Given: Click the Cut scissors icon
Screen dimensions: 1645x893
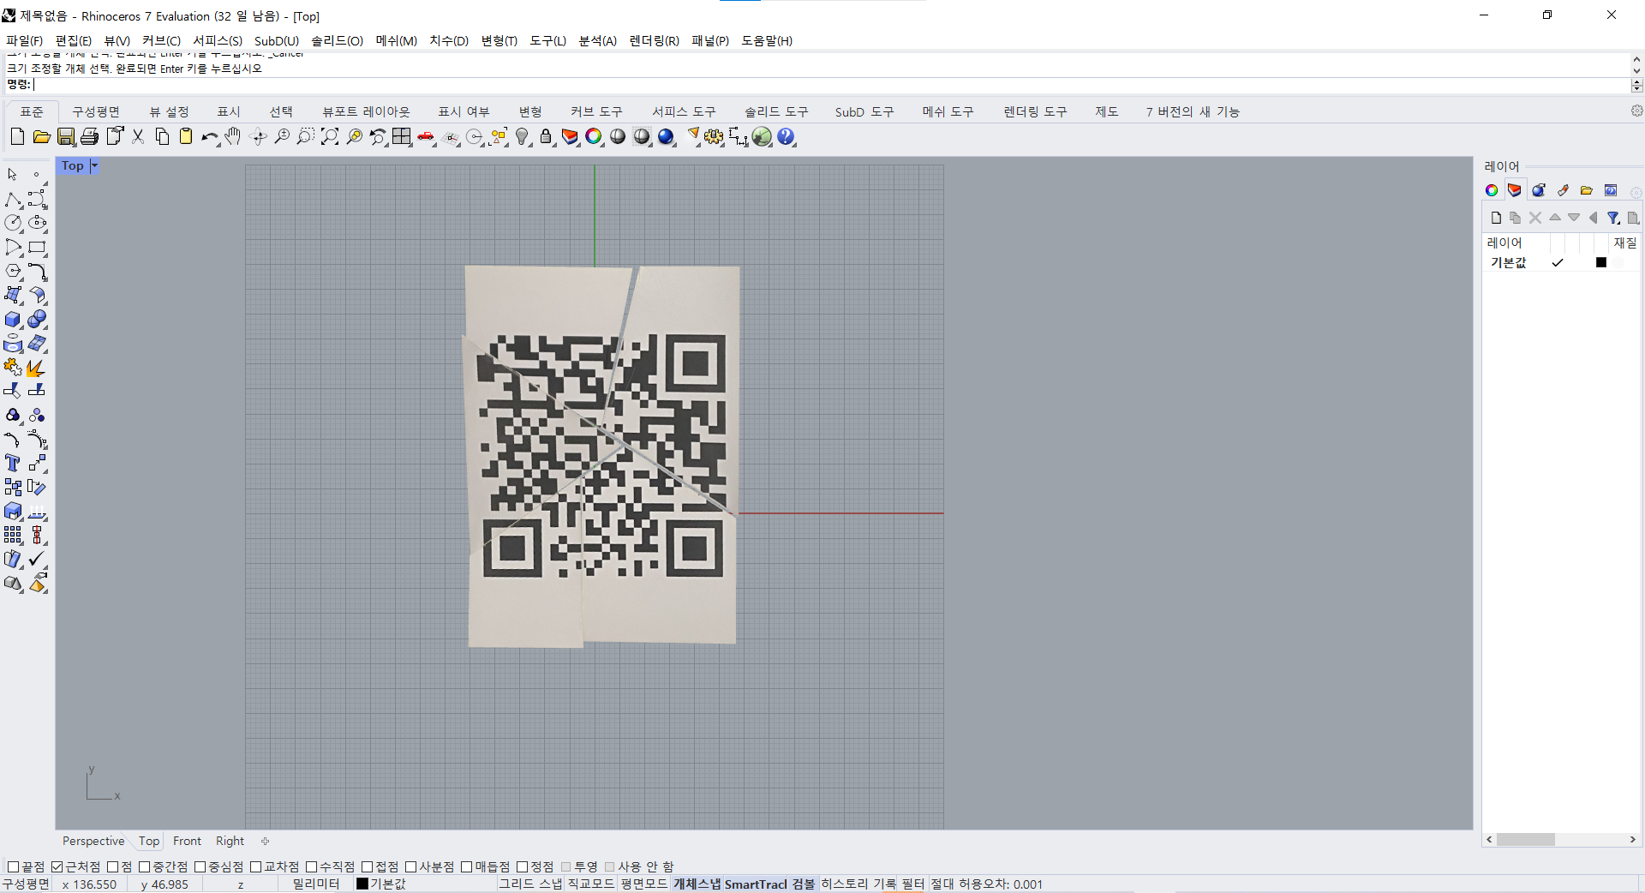Looking at the screenshot, I should [x=138, y=136].
